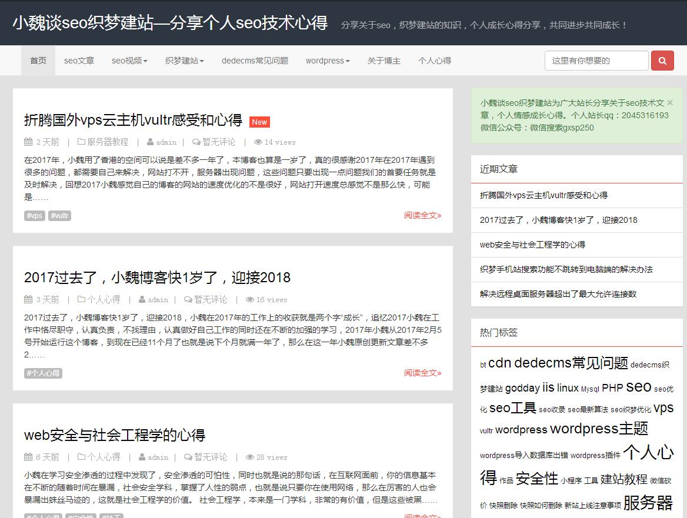Open the dedecms常见问题 navigation item

[x=255, y=61]
